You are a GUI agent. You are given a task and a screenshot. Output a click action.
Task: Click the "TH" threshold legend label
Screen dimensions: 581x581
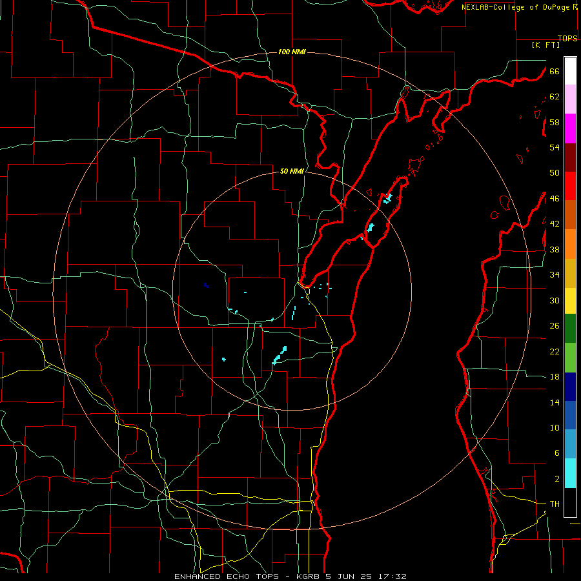tap(555, 504)
